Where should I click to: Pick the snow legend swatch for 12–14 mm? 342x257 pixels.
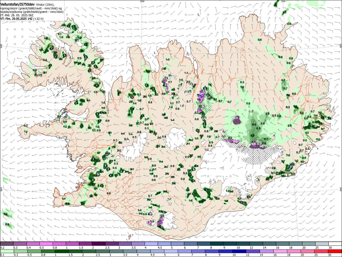click(x=256, y=244)
